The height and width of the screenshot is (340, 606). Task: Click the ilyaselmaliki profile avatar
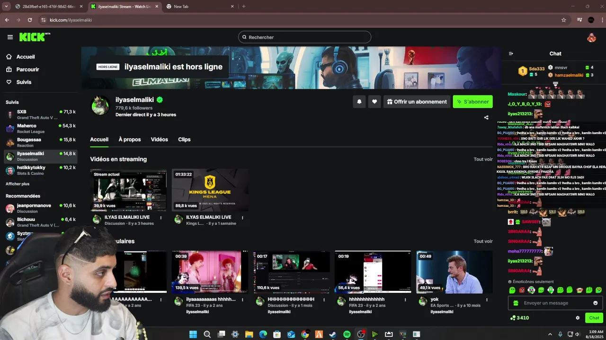tap(100, 105)
